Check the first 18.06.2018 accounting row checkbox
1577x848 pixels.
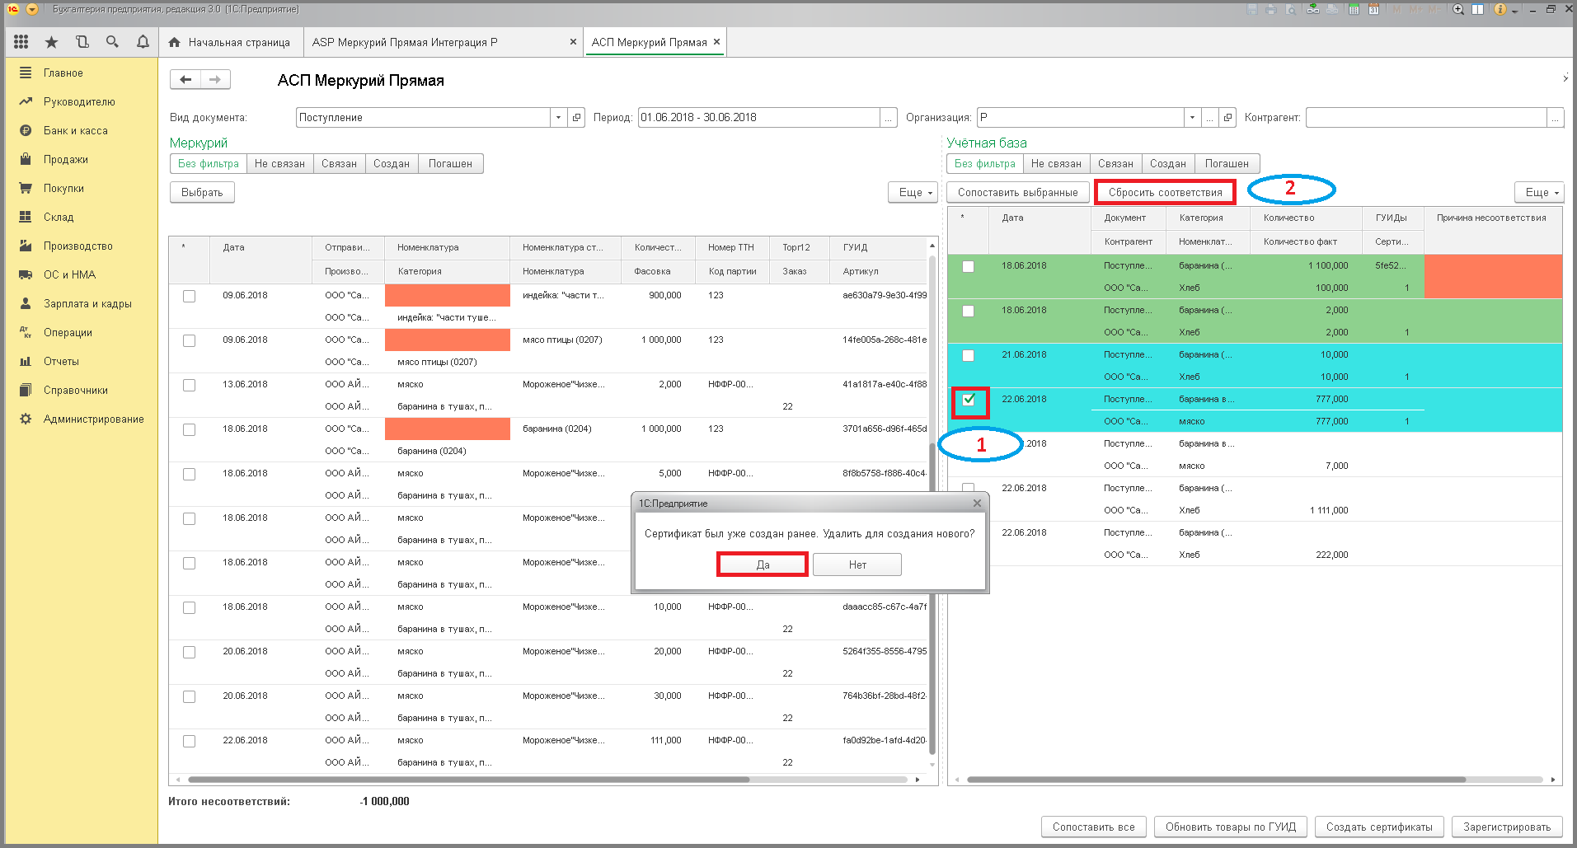tap(968, 266)
